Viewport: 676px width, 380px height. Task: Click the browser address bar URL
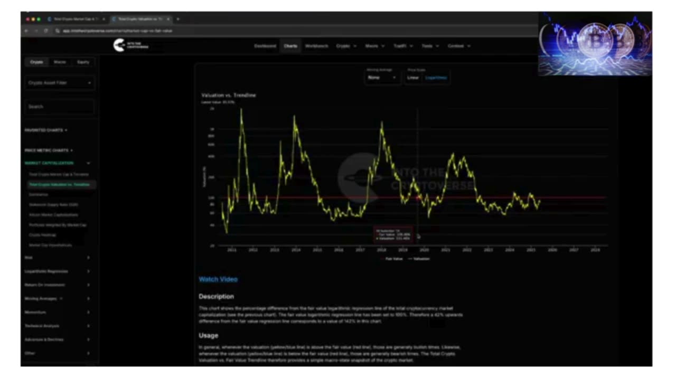tap(117, 31)
